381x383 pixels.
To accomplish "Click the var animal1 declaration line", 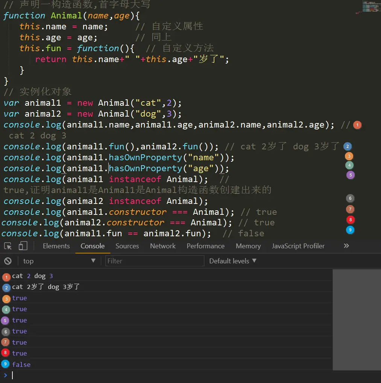I will (93, 103).
